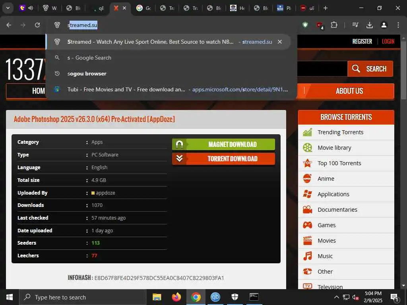This screenshot has width=407, height=305.
Task: Click the Top 100 Torrents star icon
Action: pos(307,163)
